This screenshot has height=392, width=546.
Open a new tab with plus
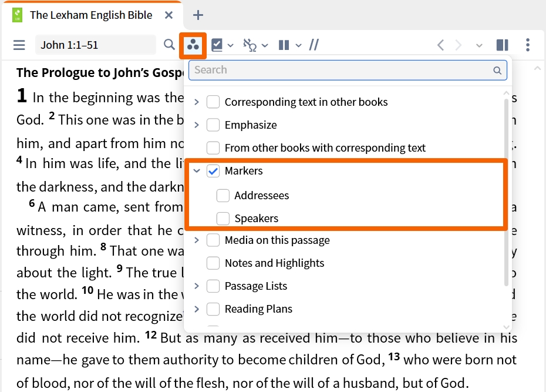(198, 15)
